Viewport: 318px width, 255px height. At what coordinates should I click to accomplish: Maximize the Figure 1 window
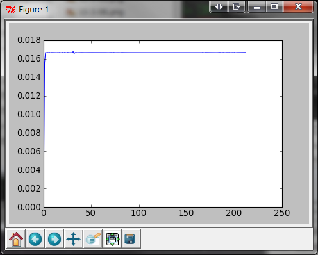click(x=274, y=7)
